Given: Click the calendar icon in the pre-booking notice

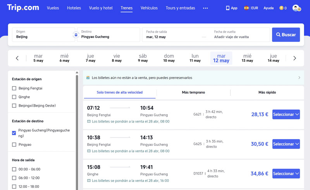Looking at the screenshot, I should (x=88, y=78).
